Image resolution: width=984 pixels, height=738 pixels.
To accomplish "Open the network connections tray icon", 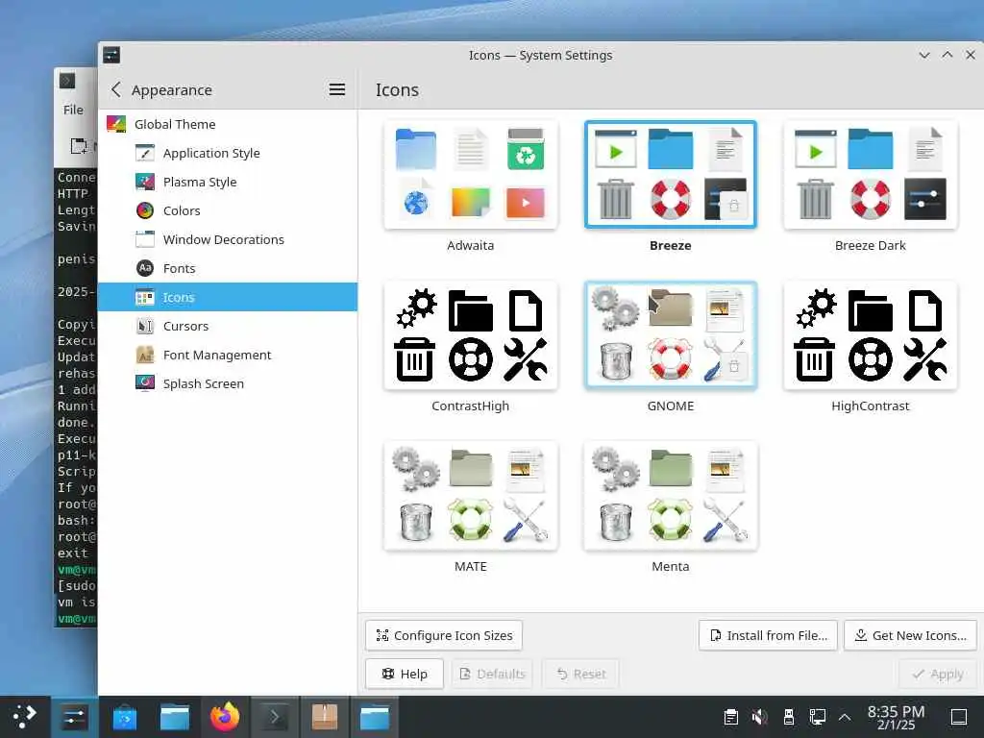I will click(x=817, y=717).
